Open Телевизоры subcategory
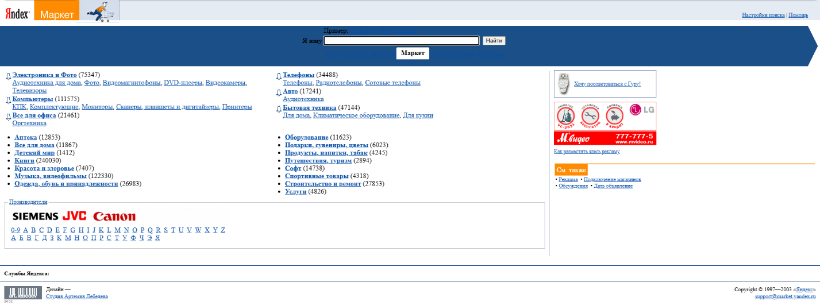Viewport: 820px width, 305px height. [x=29, y=91]
